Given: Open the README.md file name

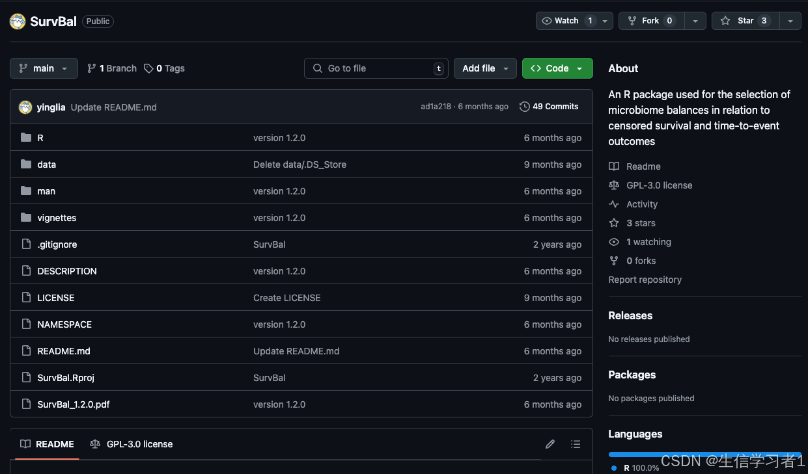Looking at the screenshot, I should click(64, 351).
